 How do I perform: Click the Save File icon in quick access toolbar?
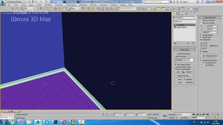[33, 2]
